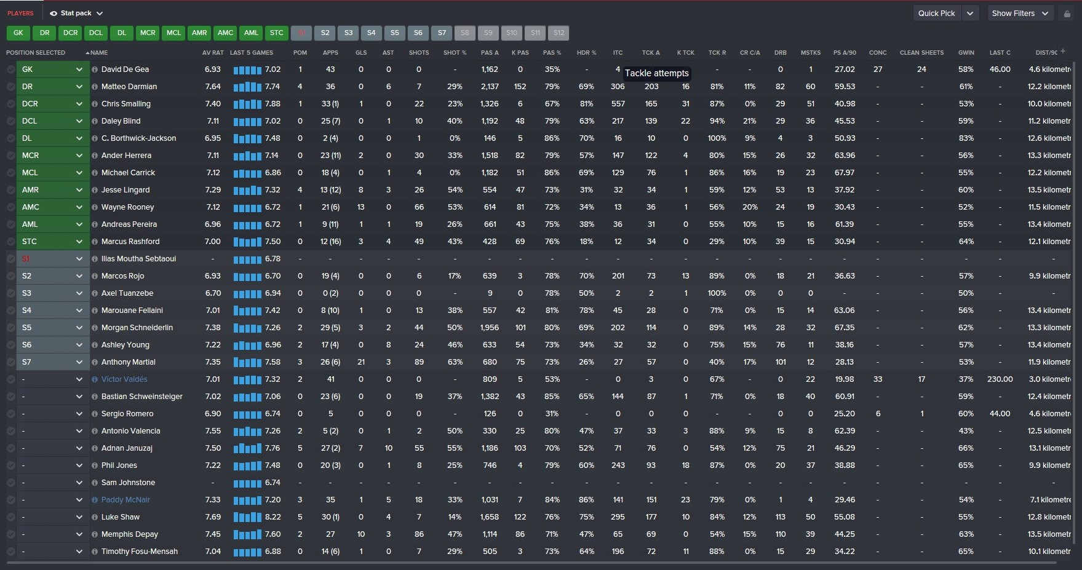1082x570 pixels.
Task: Select the row circle for Michael Carrick
Action: (x=10, y=173)
